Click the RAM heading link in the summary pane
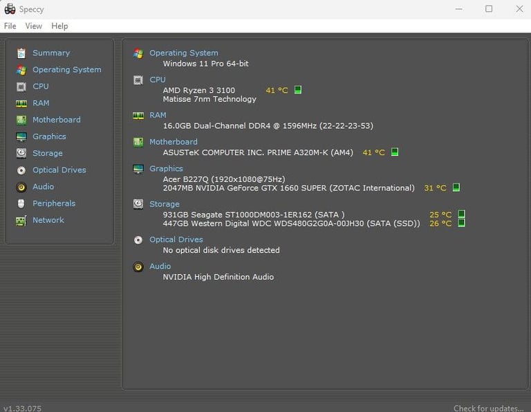531x412 pixels. (158, 116)
